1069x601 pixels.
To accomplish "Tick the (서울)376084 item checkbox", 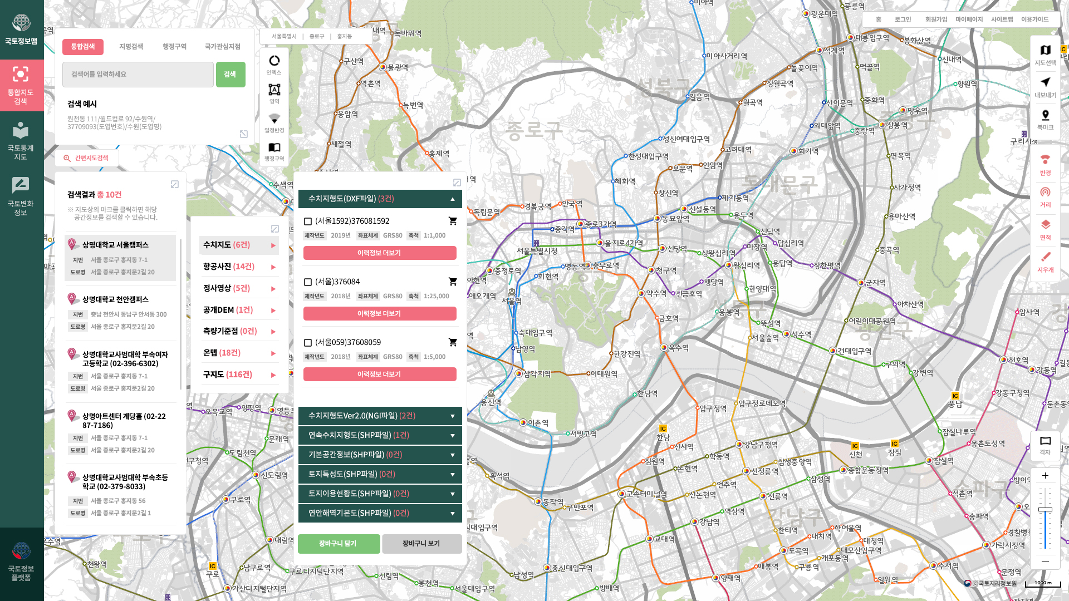I will coord(308,282).
